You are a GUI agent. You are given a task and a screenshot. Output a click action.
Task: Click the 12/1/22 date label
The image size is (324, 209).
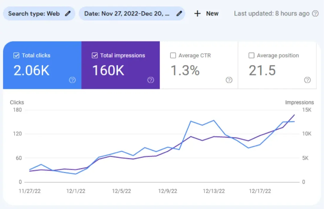coord(76,191)
